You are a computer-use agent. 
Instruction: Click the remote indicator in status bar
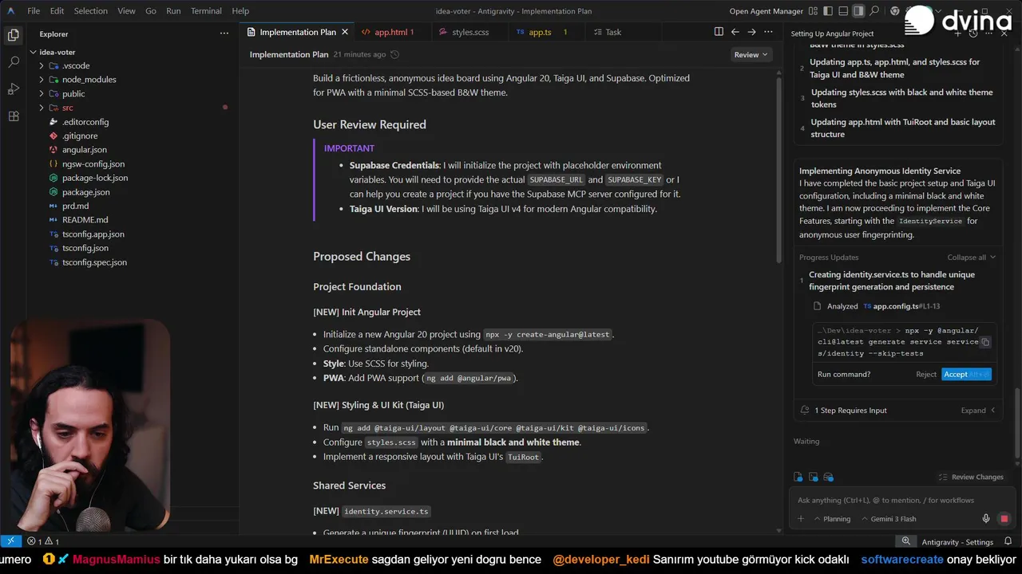(x=10, y=541)
